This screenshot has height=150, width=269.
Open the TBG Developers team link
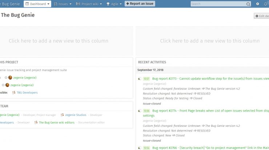tap(27, 92)
